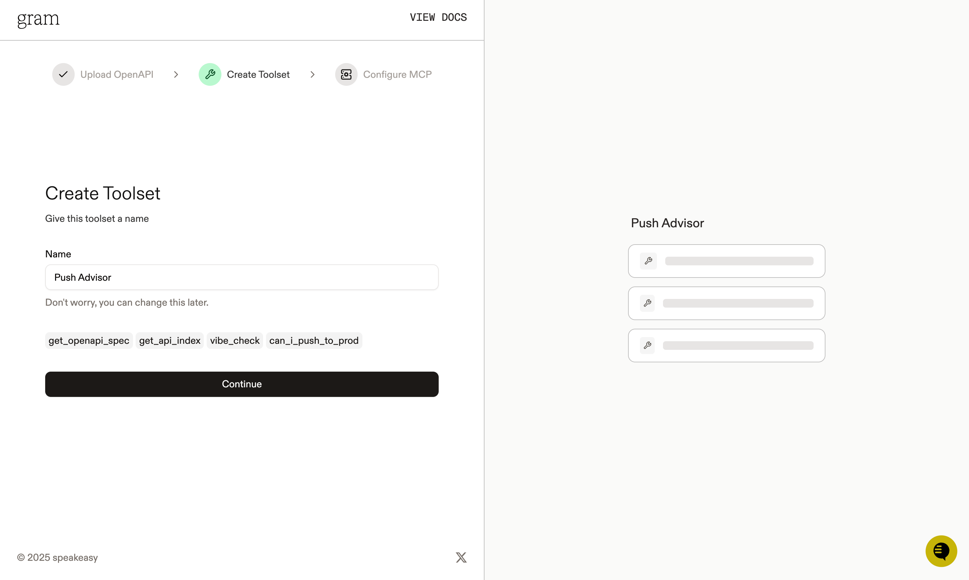This screenshot has height=580, width=969.
Task: Click 'Don't worry, you can change this later.'
Action: pyautogui.click(x=127, y=302)
